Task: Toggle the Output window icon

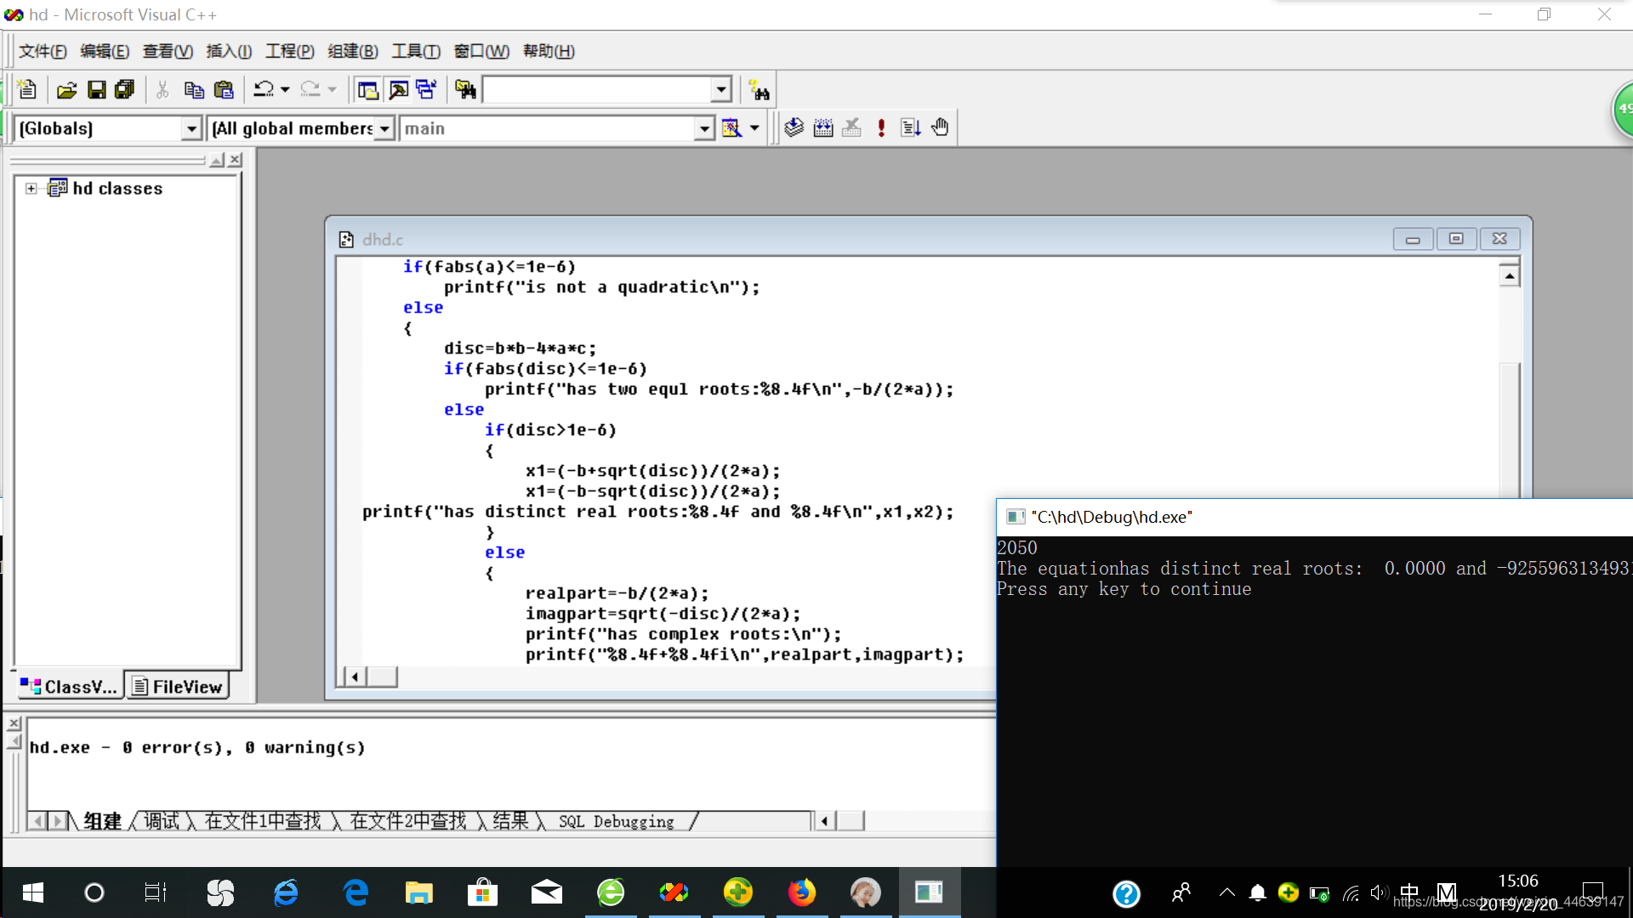Action: 397,89
